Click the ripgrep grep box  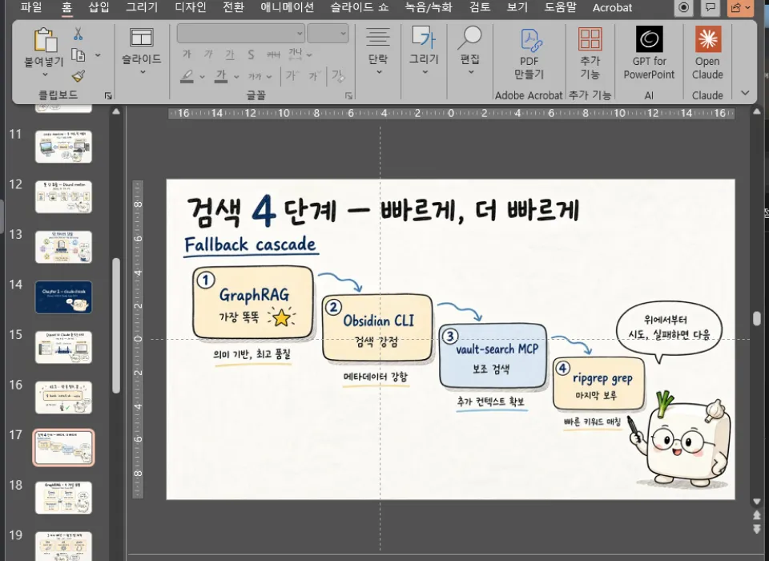[599, 384]
